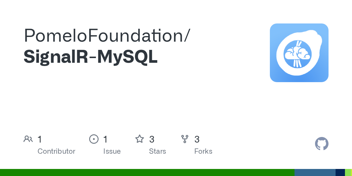This screenshot has width=352, height=176.
Task: Click the stars count number 3
Action: tap(152, 139)
